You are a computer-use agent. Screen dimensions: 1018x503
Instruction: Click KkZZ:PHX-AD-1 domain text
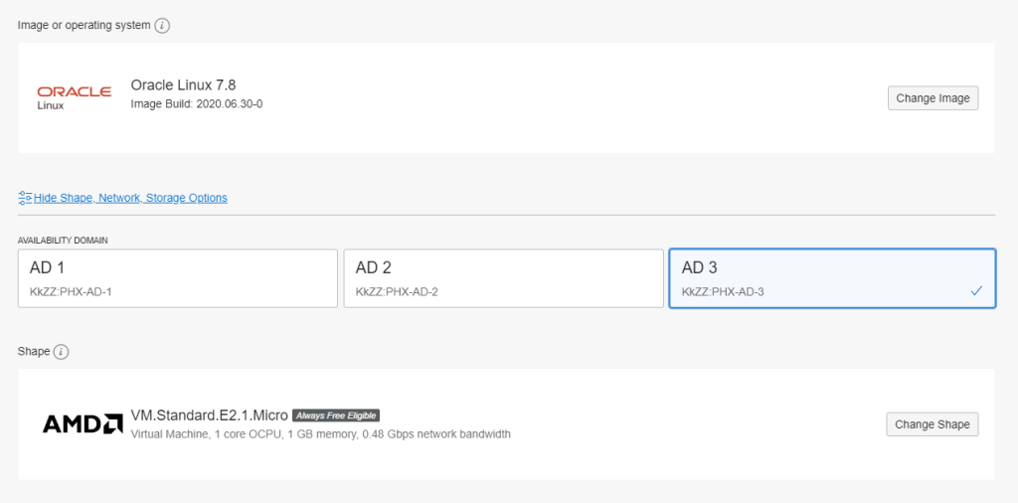[x=71, y=292]
